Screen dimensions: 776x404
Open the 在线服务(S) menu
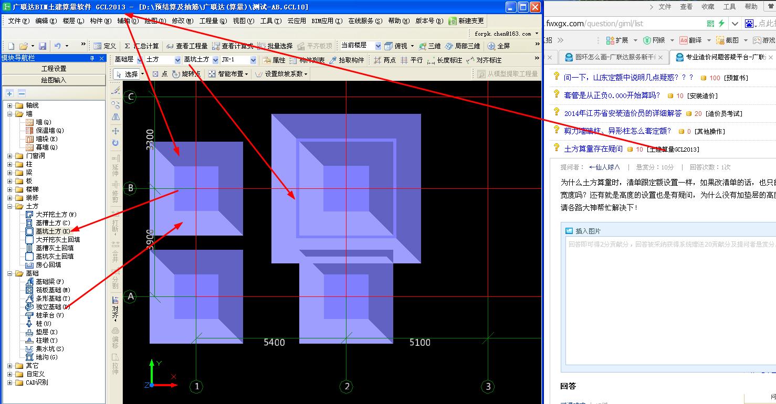(365, 21)
